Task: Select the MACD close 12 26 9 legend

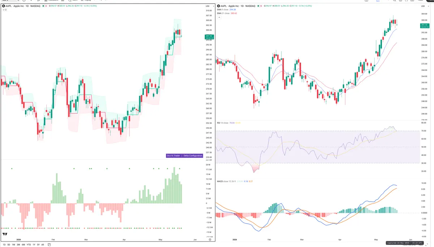Action: click(x=226, y=181)
